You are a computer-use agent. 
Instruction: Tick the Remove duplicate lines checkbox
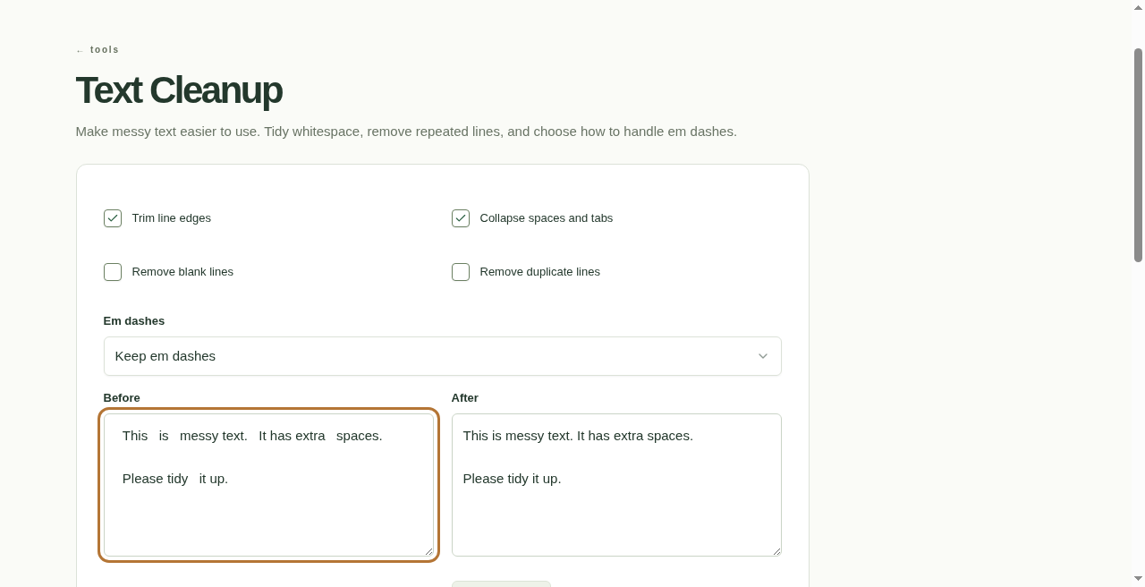[x=461, y=272]
